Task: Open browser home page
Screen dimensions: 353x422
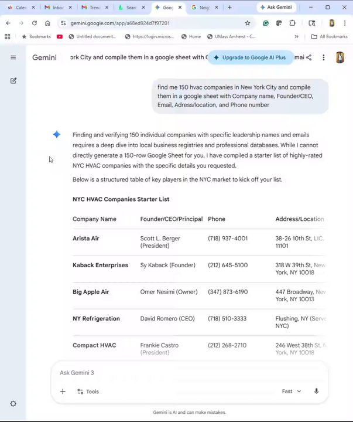Action: tap(47, 23)
